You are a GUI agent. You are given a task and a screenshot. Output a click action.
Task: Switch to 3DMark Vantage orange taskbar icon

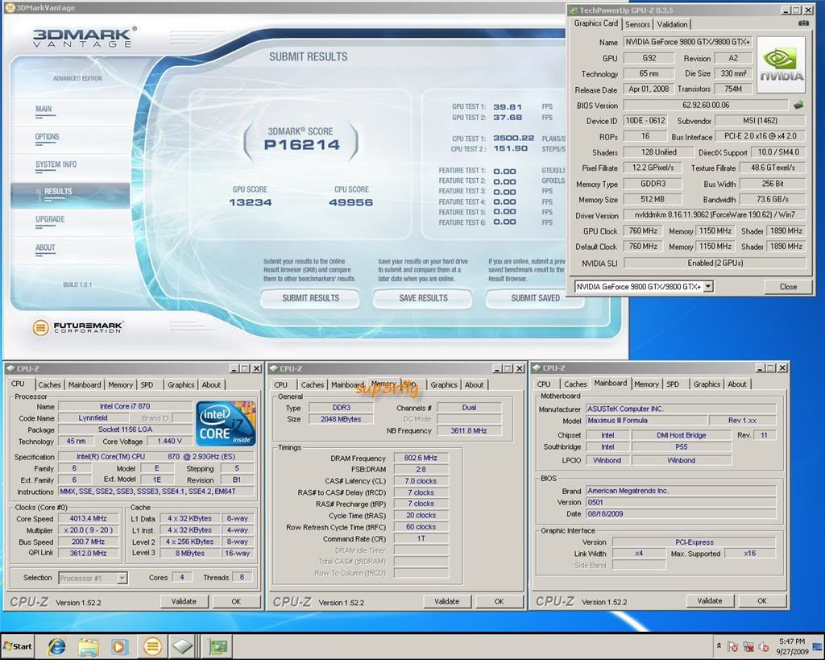(x=152, y=646)
